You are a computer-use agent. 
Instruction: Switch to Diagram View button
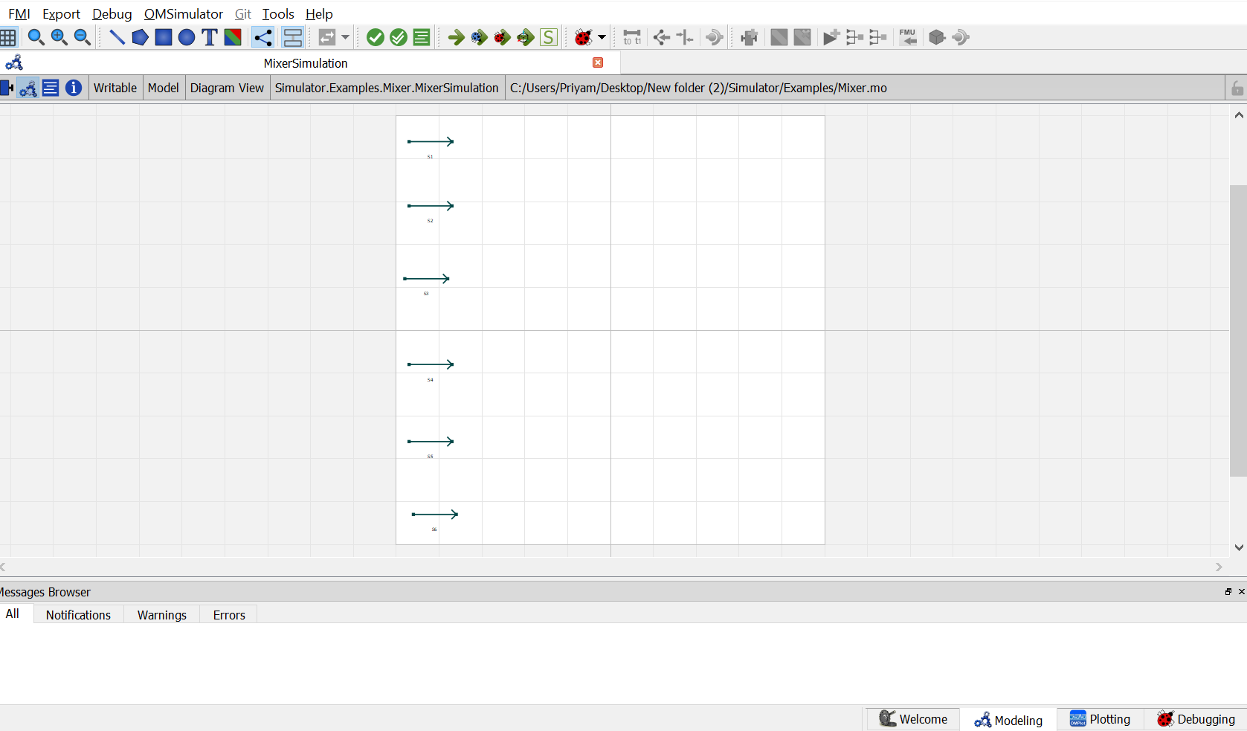[x=28, y=88]
